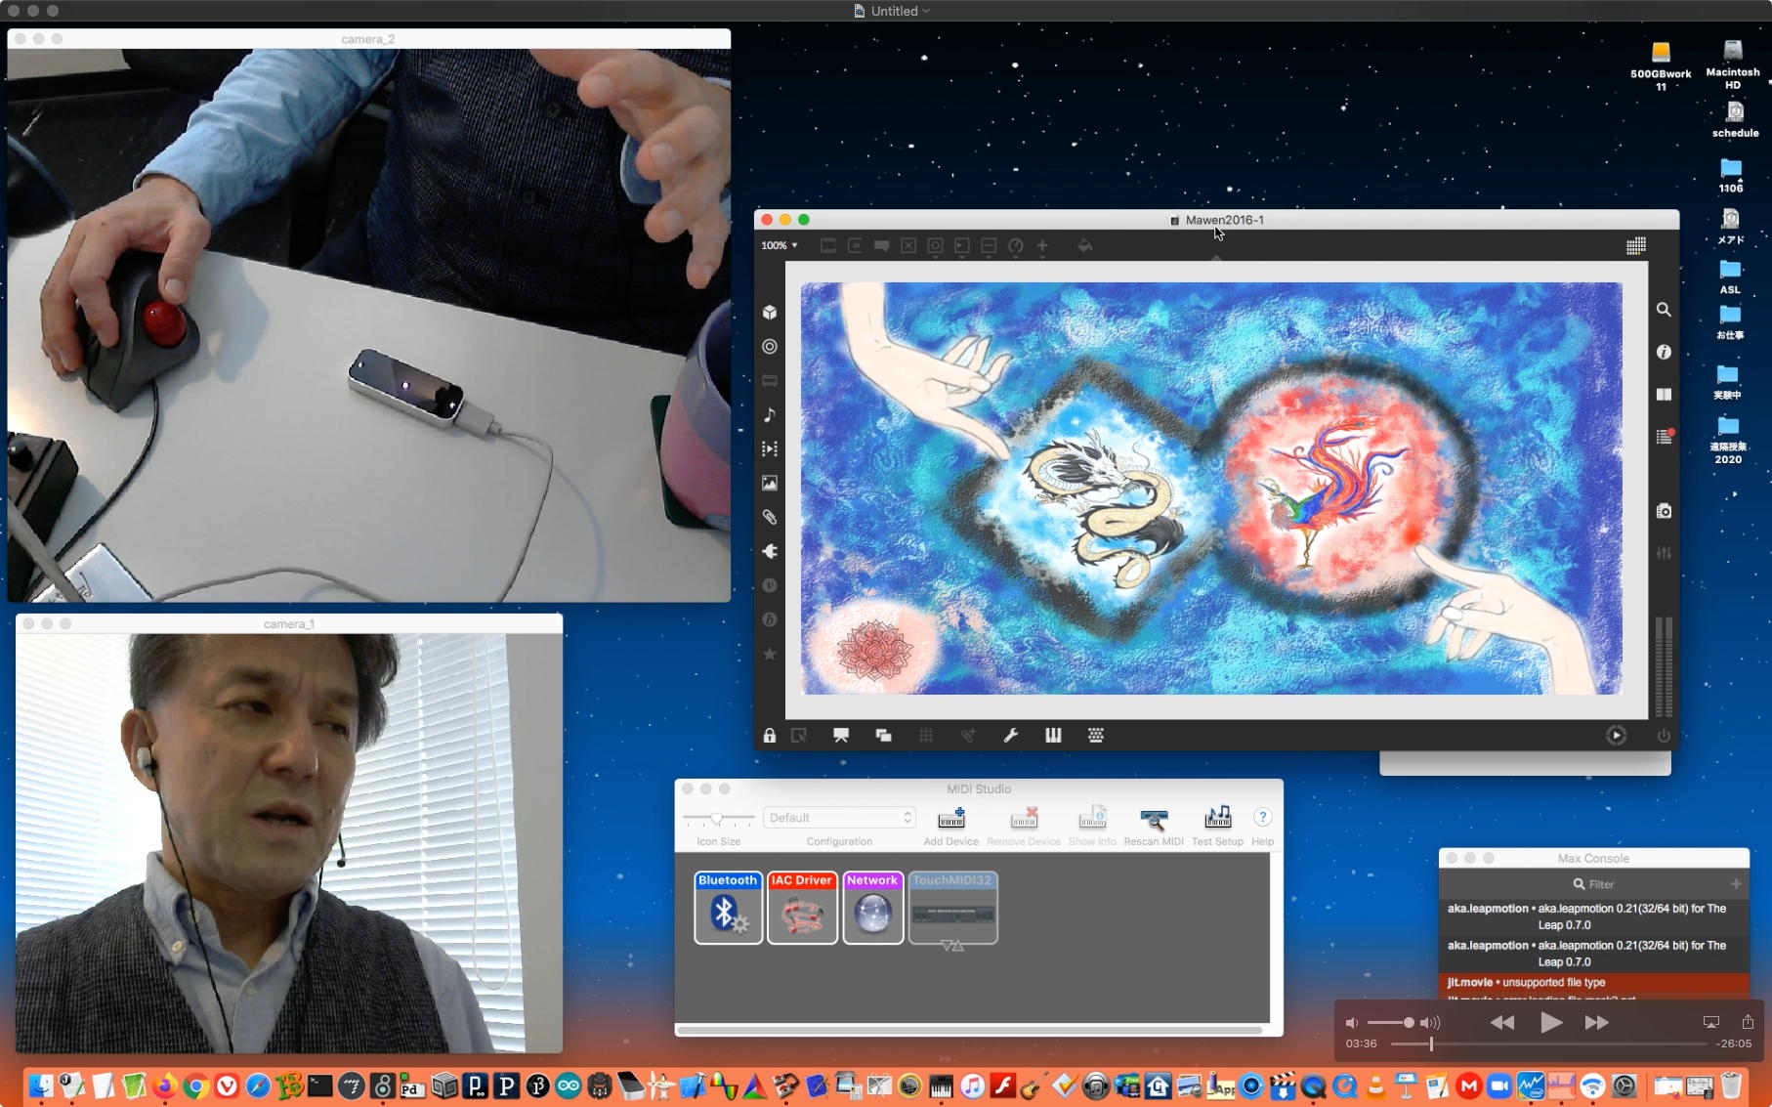This screenshot has height=1107, width=1772.
Task: Click Test Setup in MIDI Studio
Action: click(1217, 826)
